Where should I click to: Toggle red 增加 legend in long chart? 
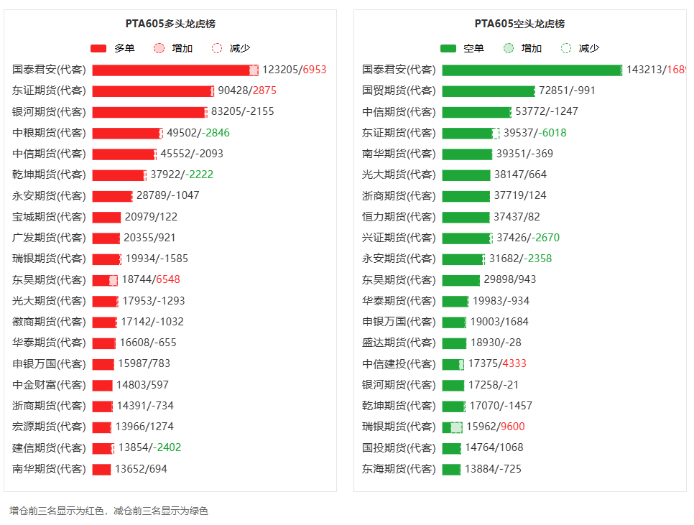(x=159, y=48)
